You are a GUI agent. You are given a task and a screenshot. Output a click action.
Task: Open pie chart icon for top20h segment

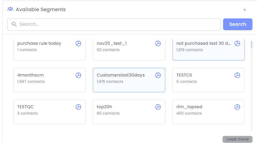pyautogui.click(x=158, y=107)
